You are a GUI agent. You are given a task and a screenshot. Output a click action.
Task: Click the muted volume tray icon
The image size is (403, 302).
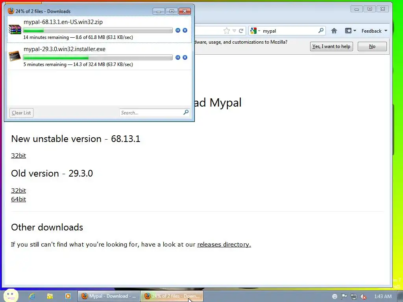[x=363, y=296]
